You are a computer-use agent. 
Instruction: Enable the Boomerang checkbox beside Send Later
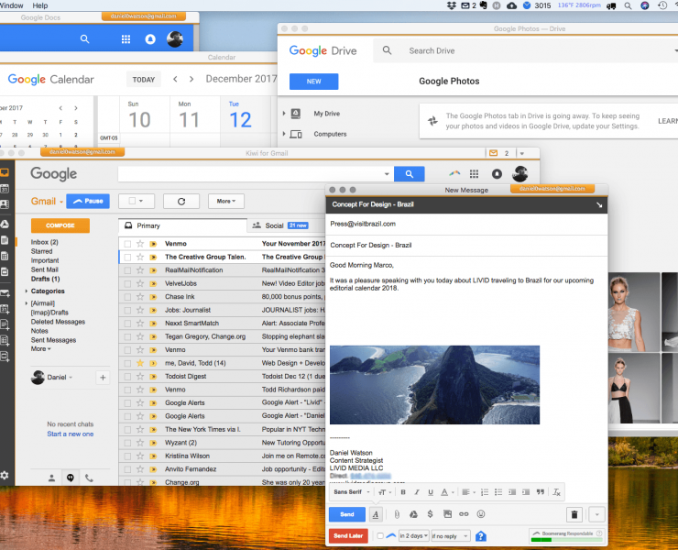click(x=380, y=536)
